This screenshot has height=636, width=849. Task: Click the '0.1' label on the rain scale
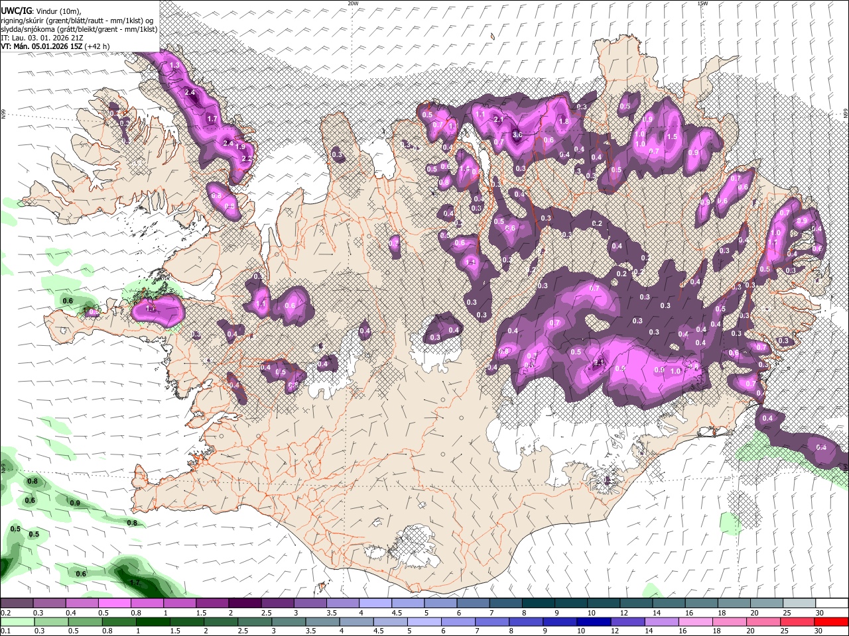(6, 631)
